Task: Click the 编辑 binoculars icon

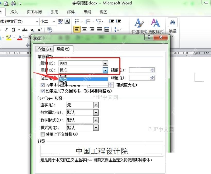Action: [173, 22]
